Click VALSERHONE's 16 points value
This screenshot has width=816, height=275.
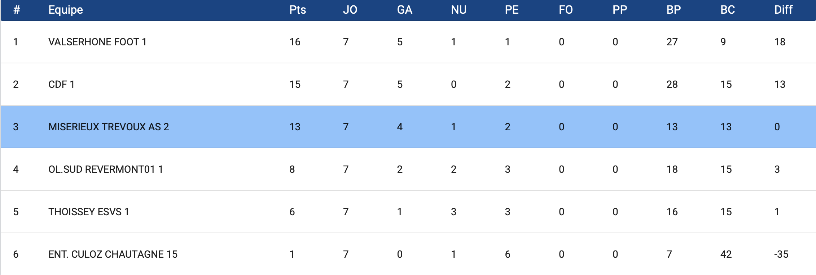tap(295, 42)
